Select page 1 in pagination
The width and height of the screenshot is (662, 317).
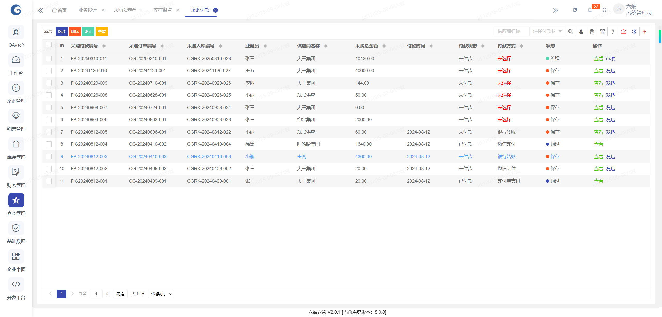coord(62,294)
